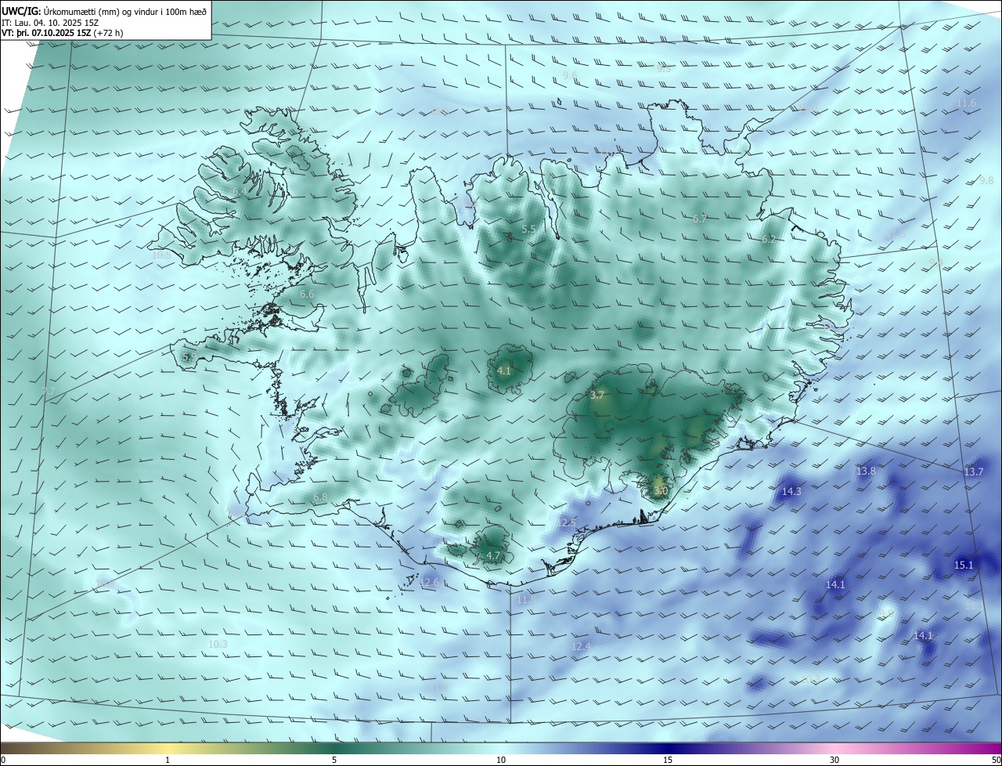Click the 5.5 value in north Iceland

[x=528, y=229]
